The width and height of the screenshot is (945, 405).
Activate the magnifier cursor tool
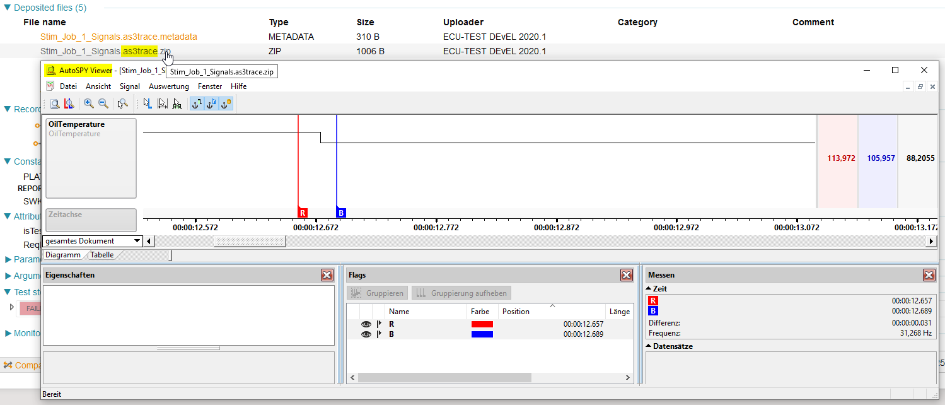122,103
